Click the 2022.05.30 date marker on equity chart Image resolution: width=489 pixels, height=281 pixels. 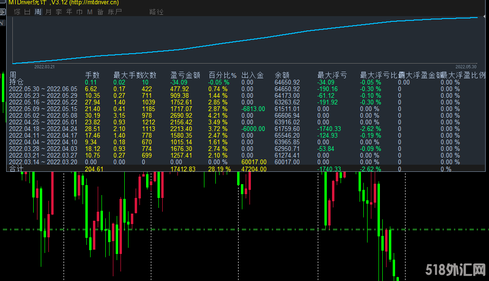pyautogui.click(x=465, y=67)
